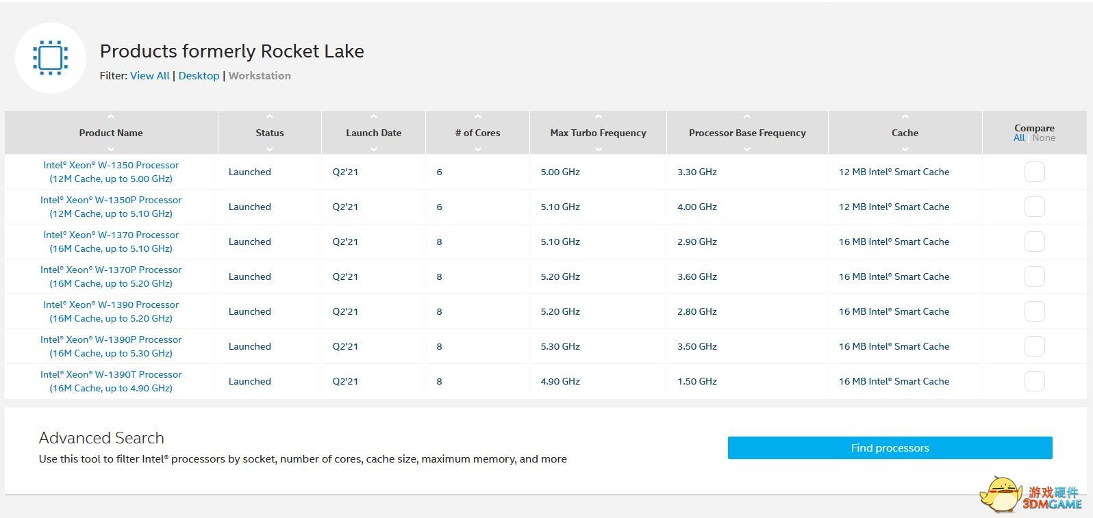This screenshot has width=1093, height=518.
Task: Sort Product Name descending arrow
Action: click(111, 149)
